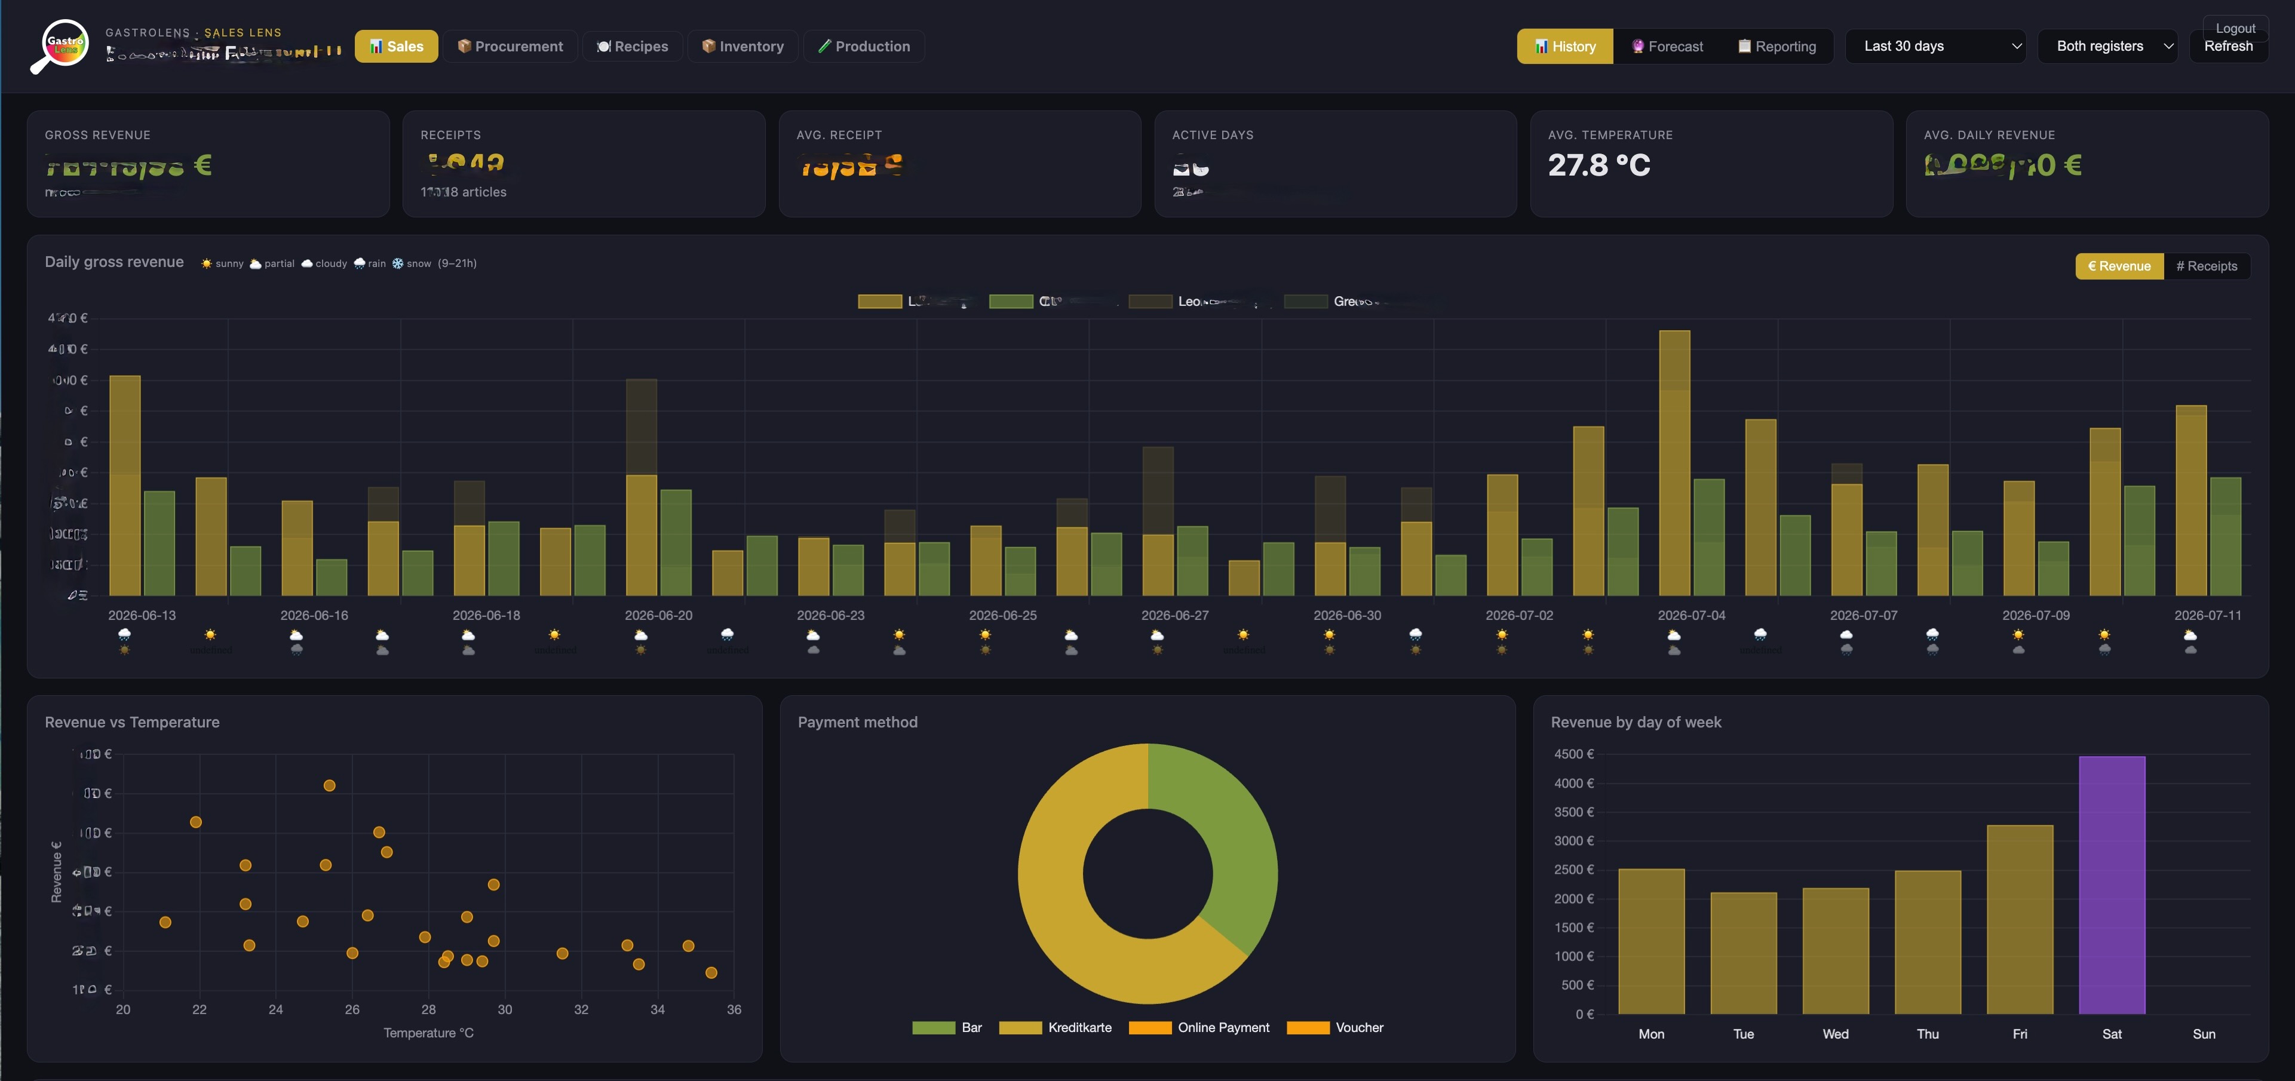Switch to History view mode
This screenshot has width=2295, height=1081.
coord(1564,47)
